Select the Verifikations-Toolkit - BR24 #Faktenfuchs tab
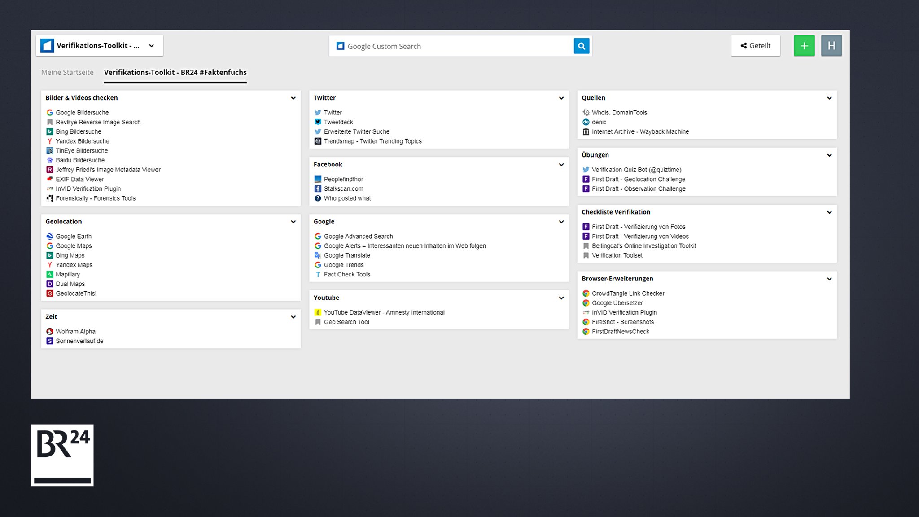This screenshot has width=919, height=517. click(x=175, y=72)
